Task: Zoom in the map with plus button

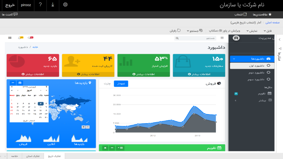Action: click(83, 127)
